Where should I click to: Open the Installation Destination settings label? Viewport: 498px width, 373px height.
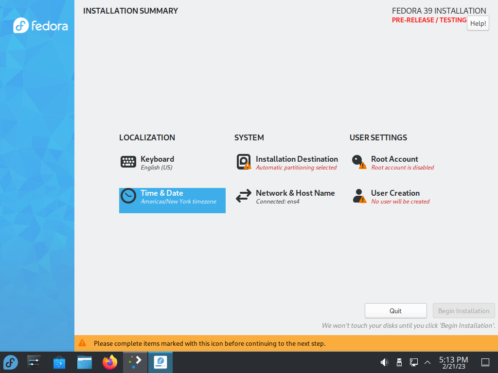point(297,159)
